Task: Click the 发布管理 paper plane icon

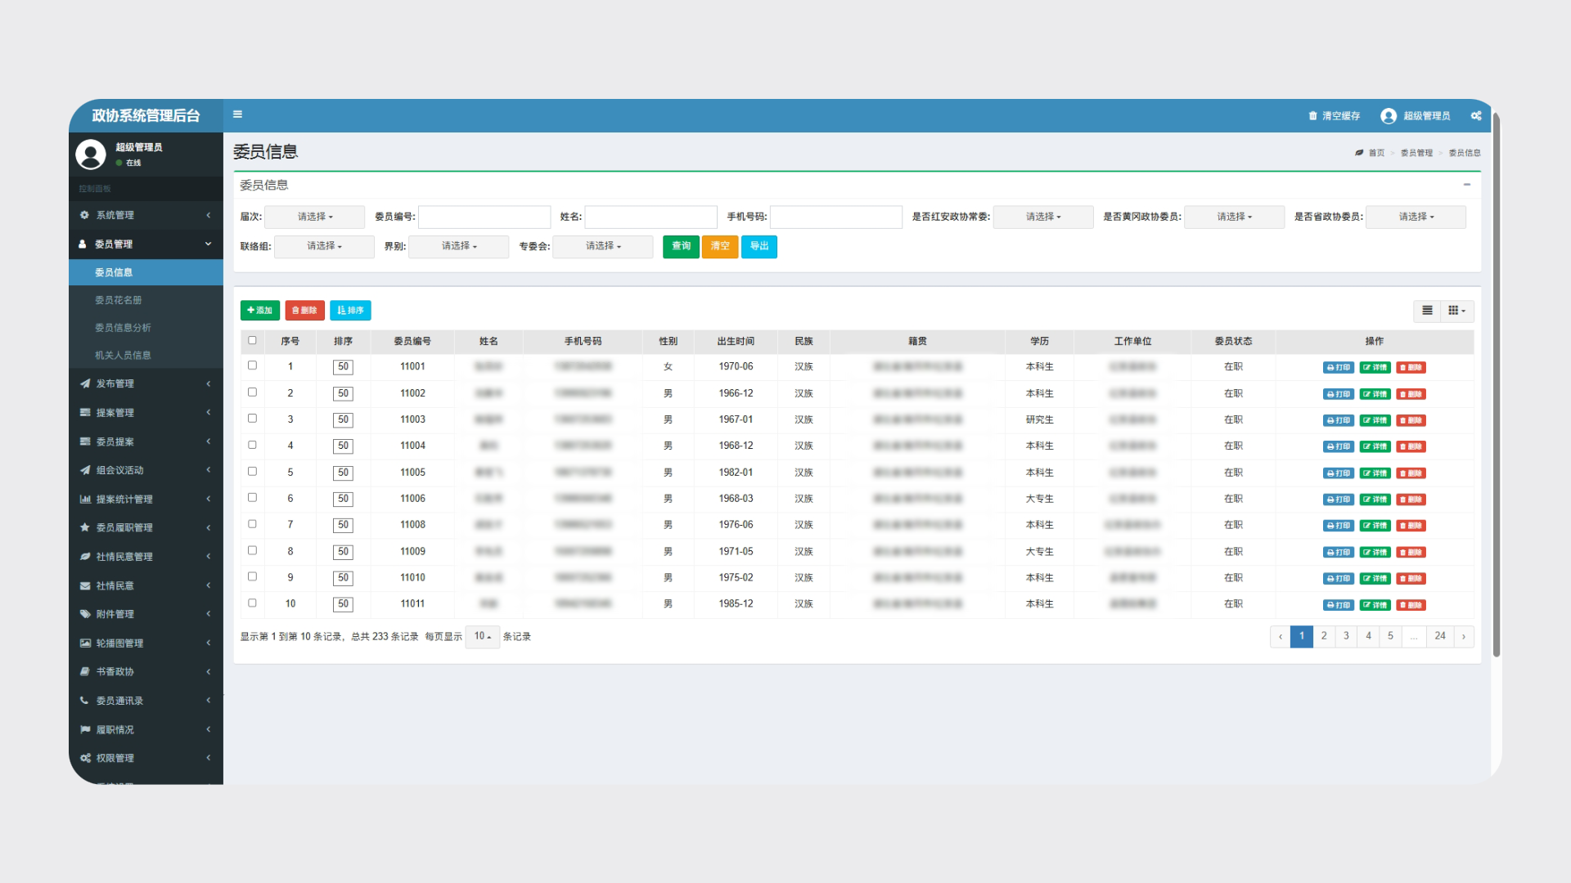Action: click(x=85, y=383)
